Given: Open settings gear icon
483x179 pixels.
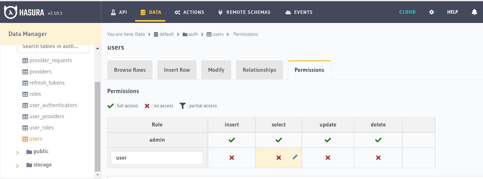Looking at the screenshot, I should 431,12.
